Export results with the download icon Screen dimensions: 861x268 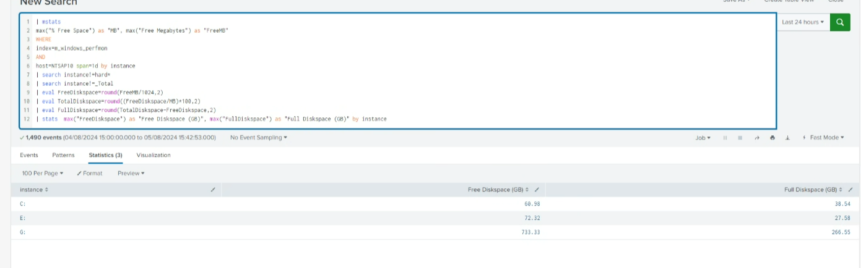point(787,138)
